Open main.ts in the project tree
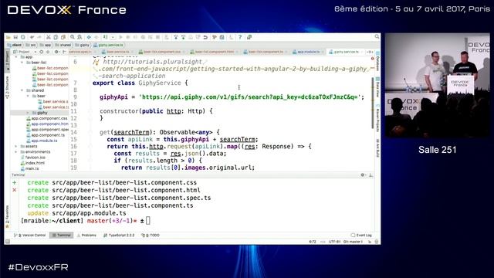 (29, 168)
